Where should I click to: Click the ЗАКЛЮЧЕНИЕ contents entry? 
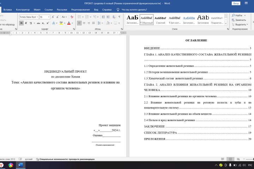pyautogui.click(x=198, y=126)
